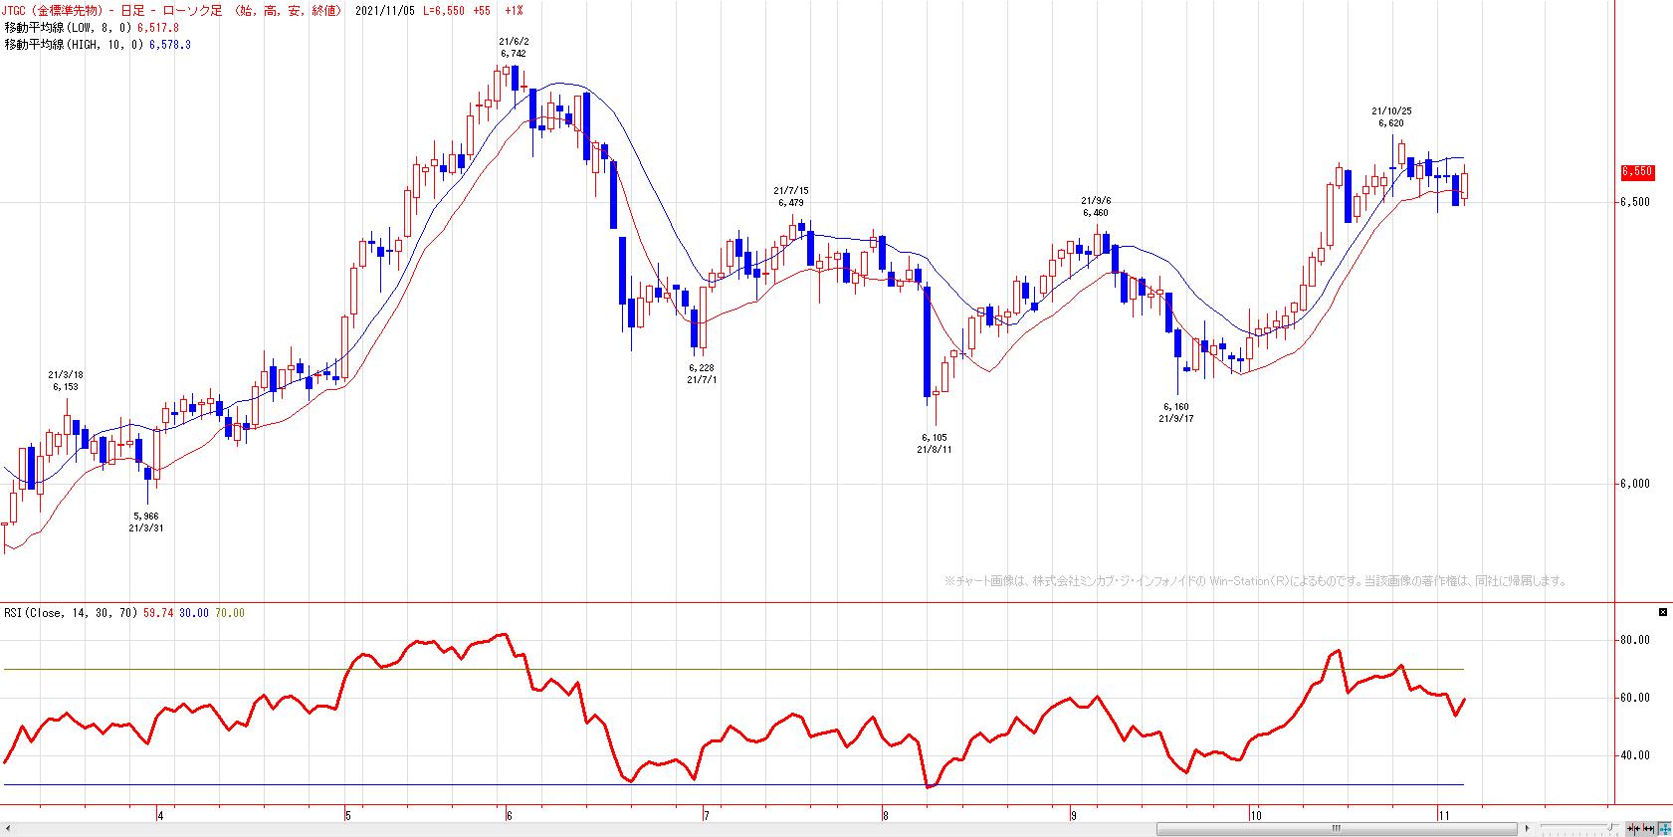Image resolution: width=1673 pixels, height=837 pixels.
Task: Click the 21/8/11 6,105 low annotation
Action: click(935, 443)
